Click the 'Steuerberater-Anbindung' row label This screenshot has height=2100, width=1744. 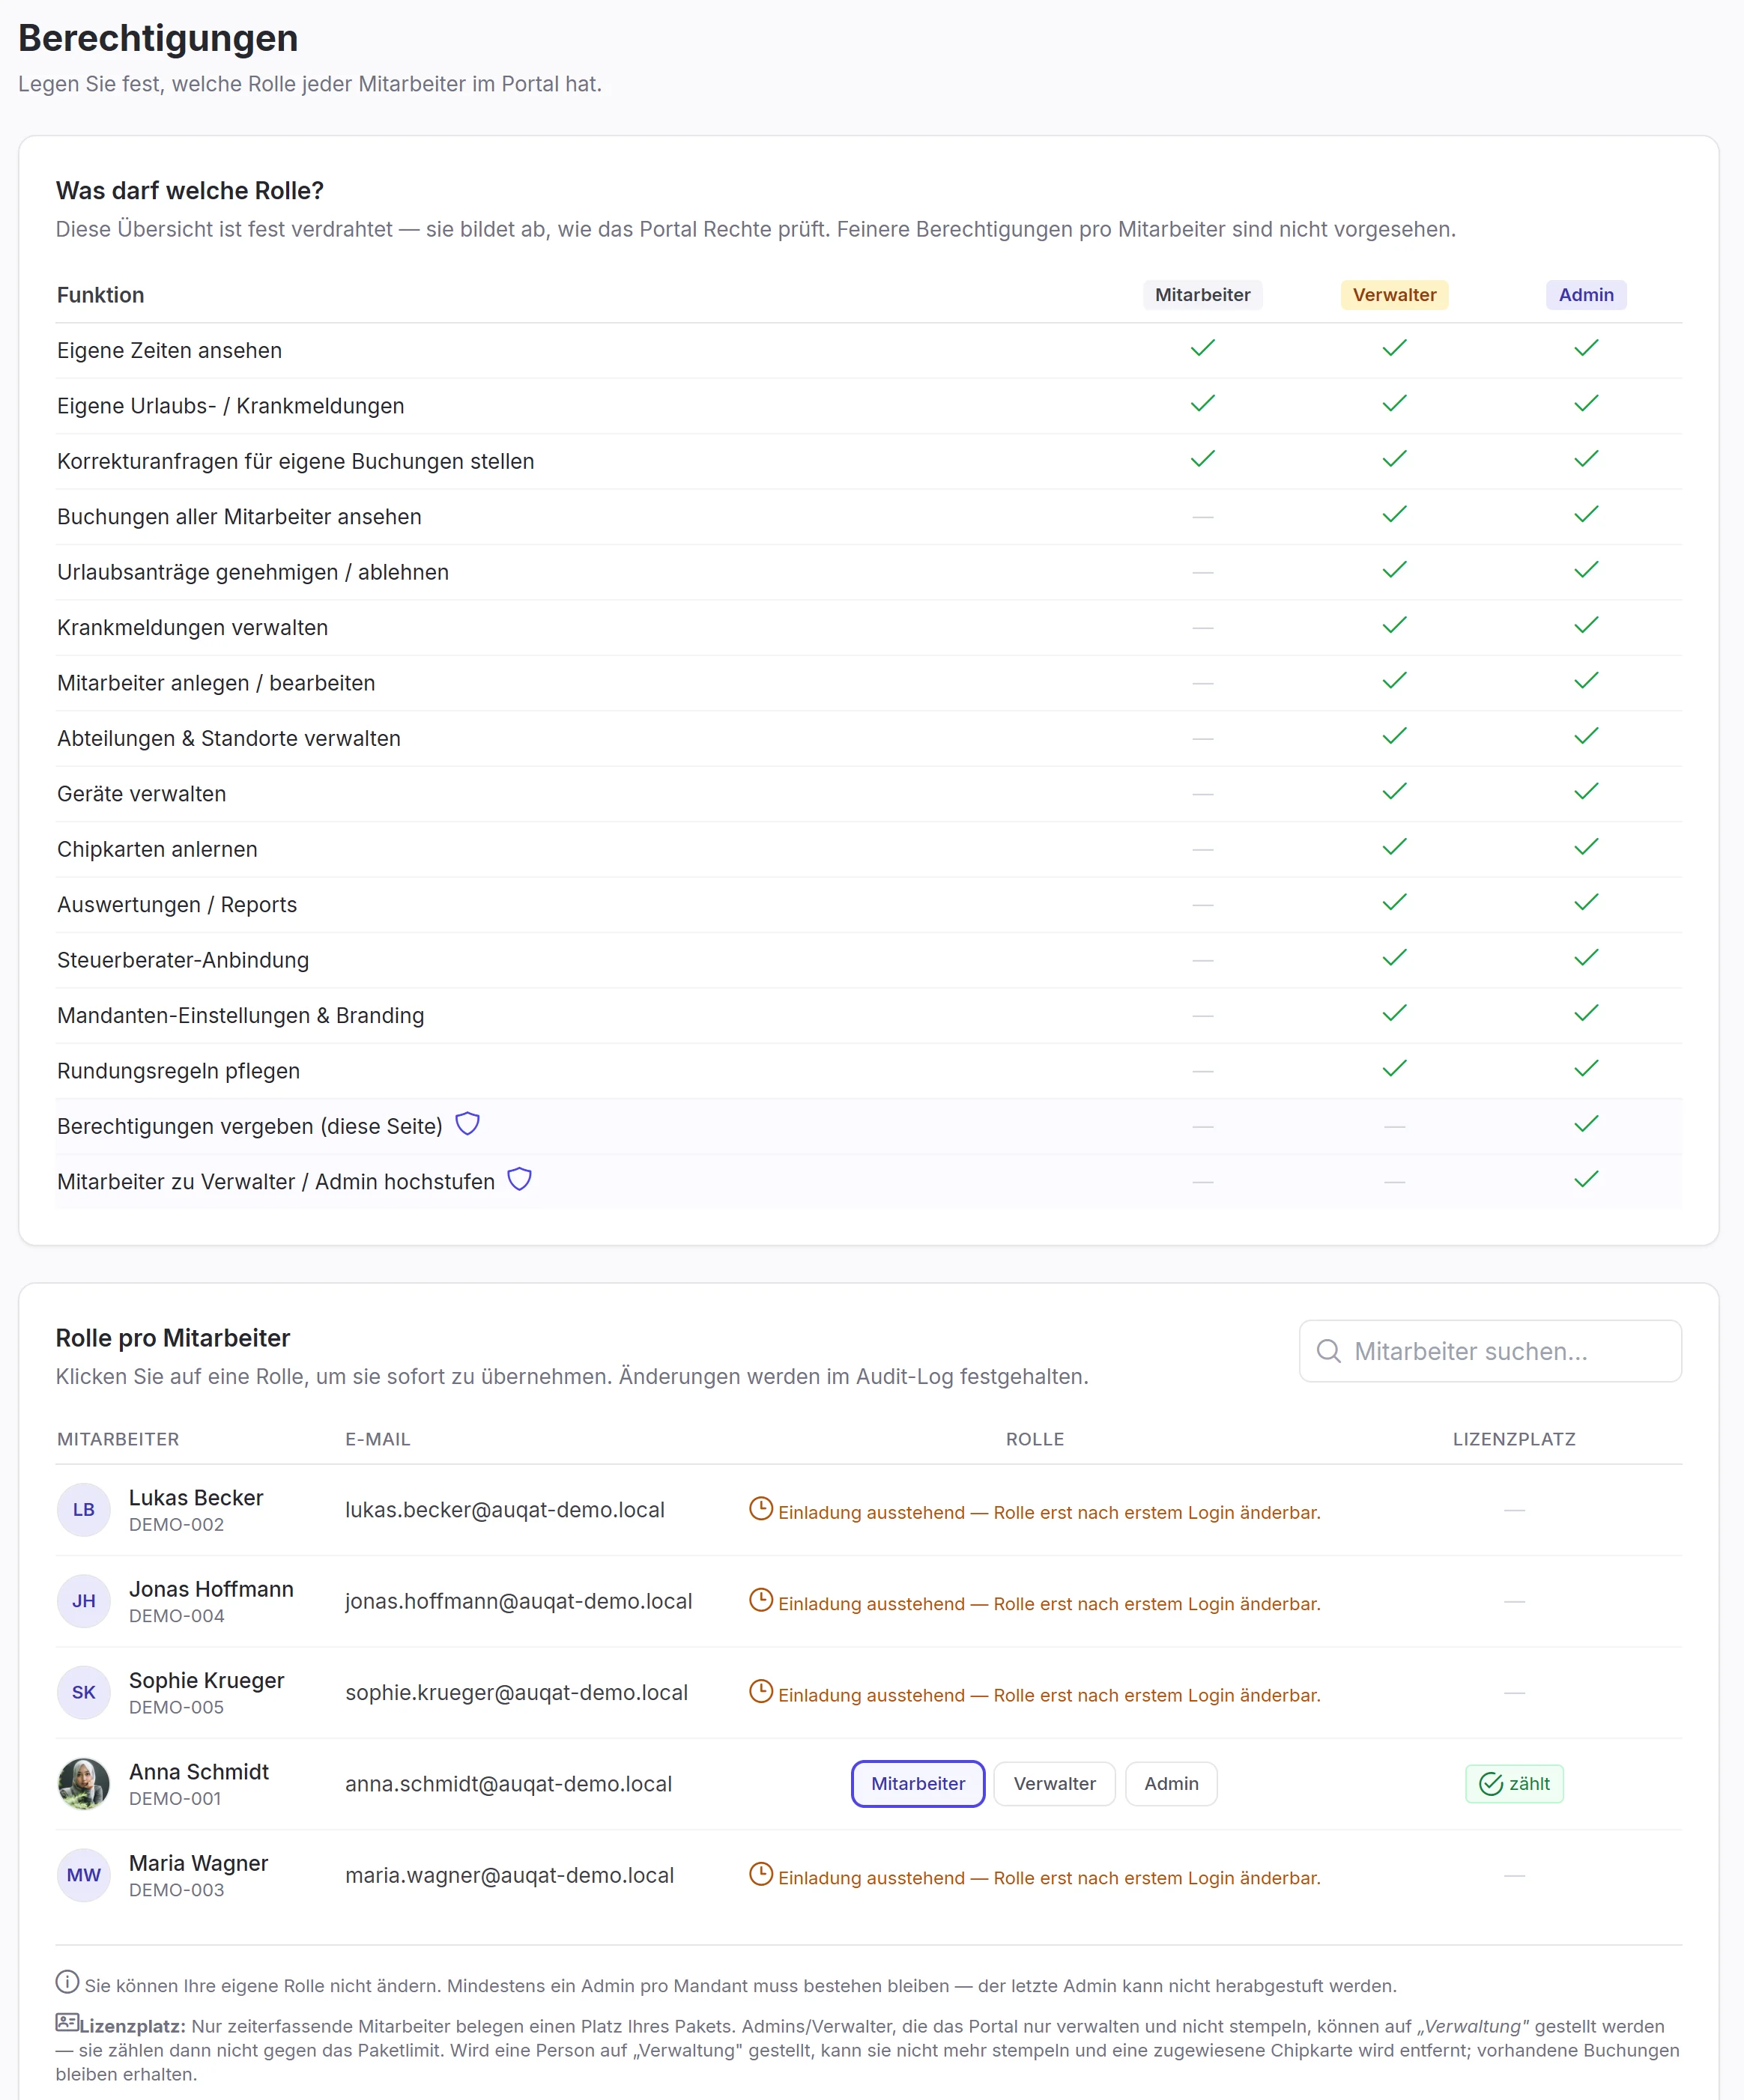click(183, 960)
